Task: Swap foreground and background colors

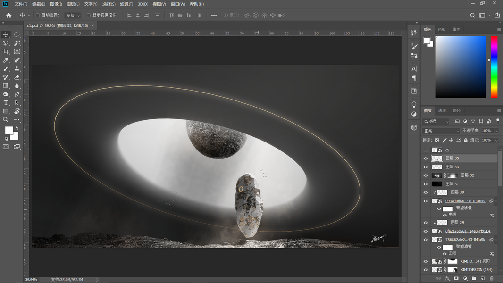Action: click(17, 128)
